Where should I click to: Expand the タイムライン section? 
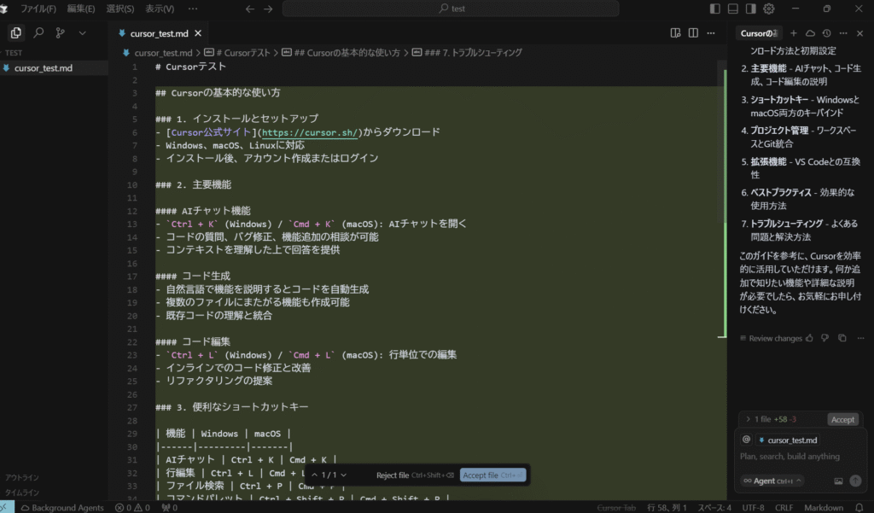[22, 493]
